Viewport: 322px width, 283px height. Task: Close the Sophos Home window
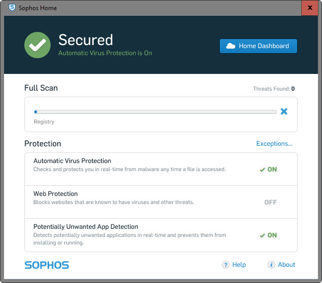(310, 8)
